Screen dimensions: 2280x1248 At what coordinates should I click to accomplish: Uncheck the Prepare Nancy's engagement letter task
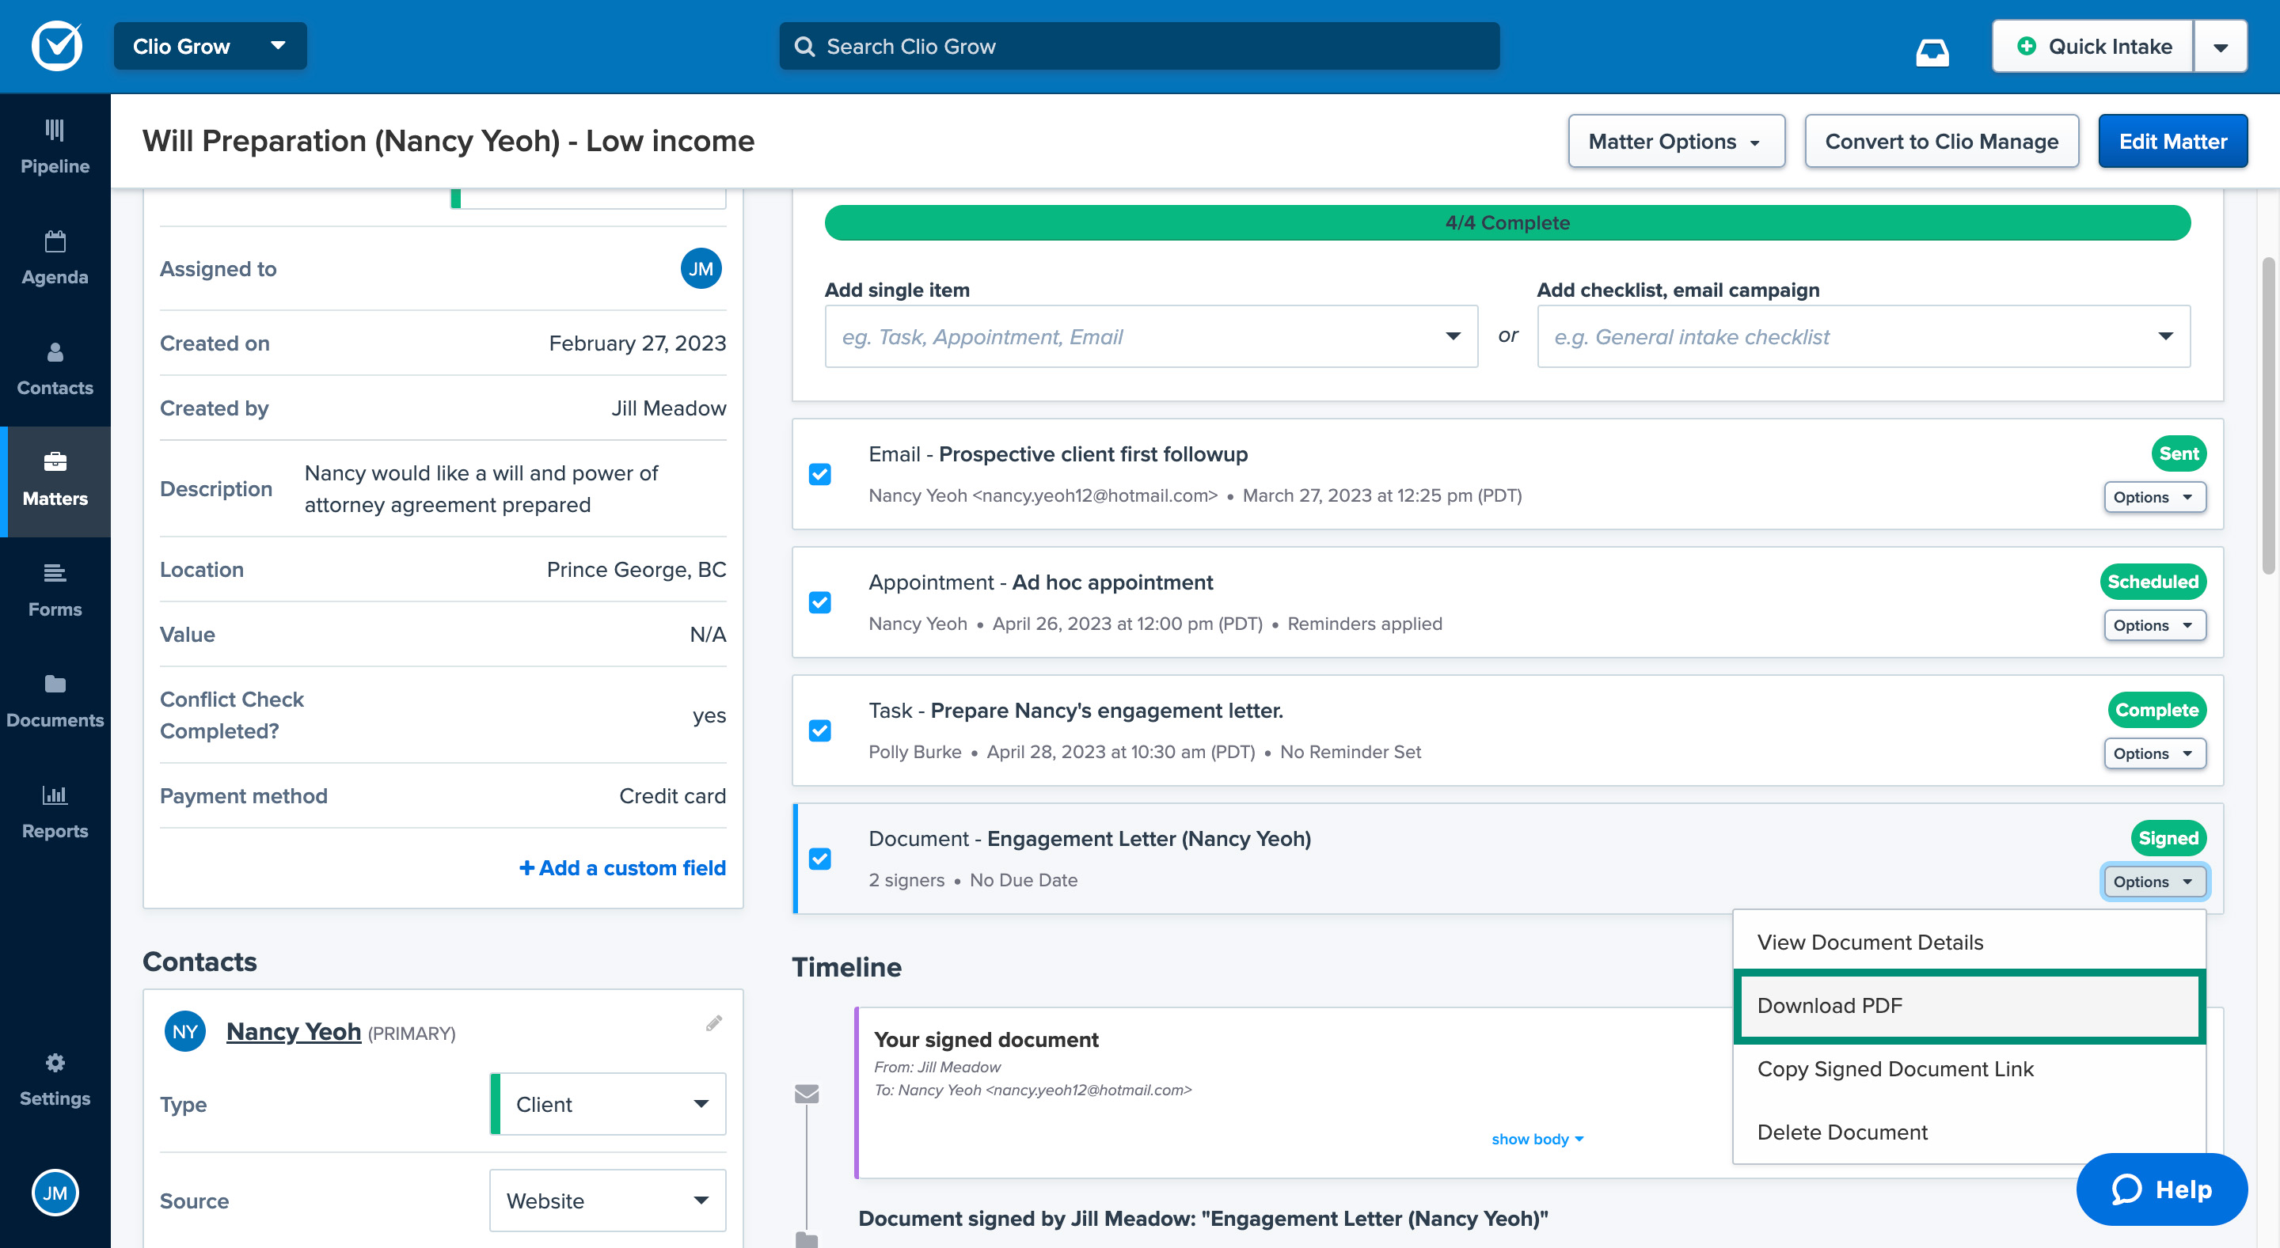click(819, 730)
